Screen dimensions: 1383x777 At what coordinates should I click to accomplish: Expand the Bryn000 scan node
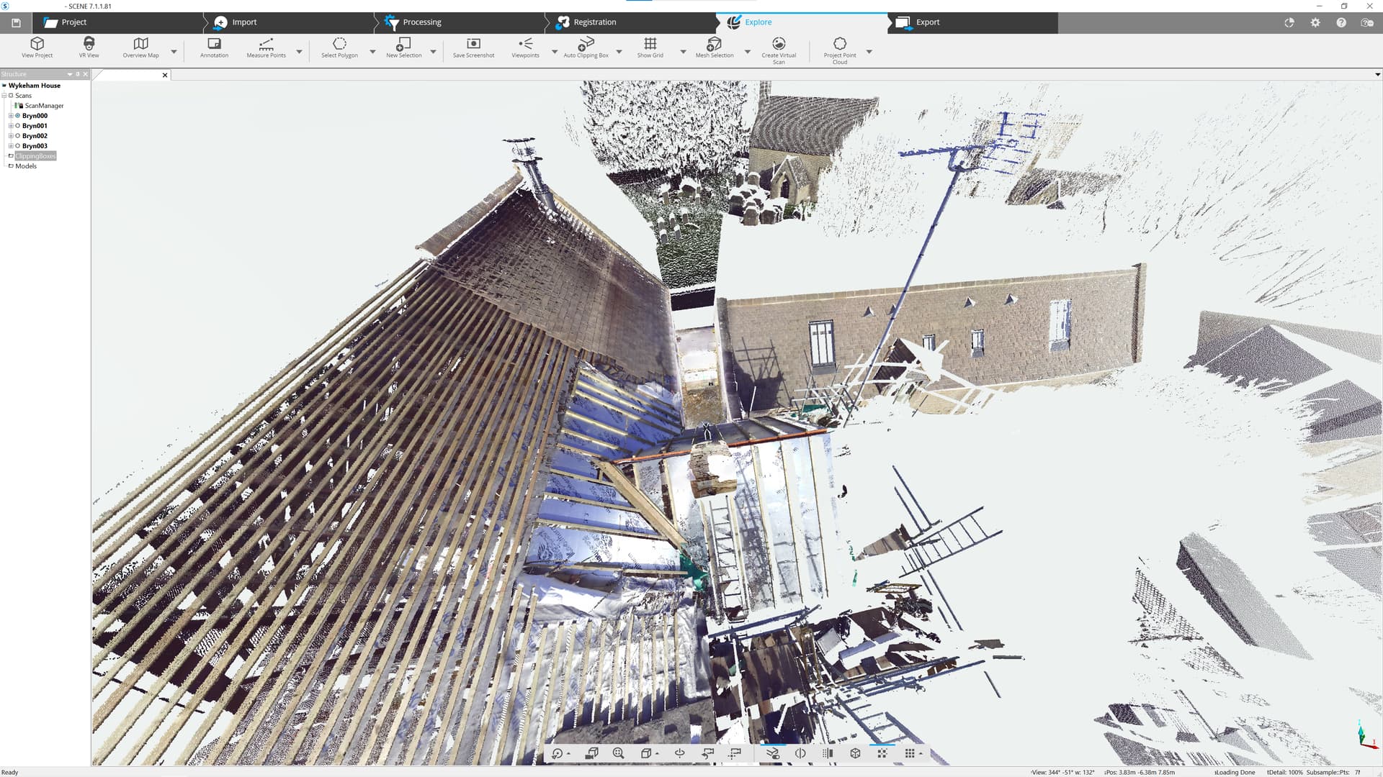[x=11, y=115]
